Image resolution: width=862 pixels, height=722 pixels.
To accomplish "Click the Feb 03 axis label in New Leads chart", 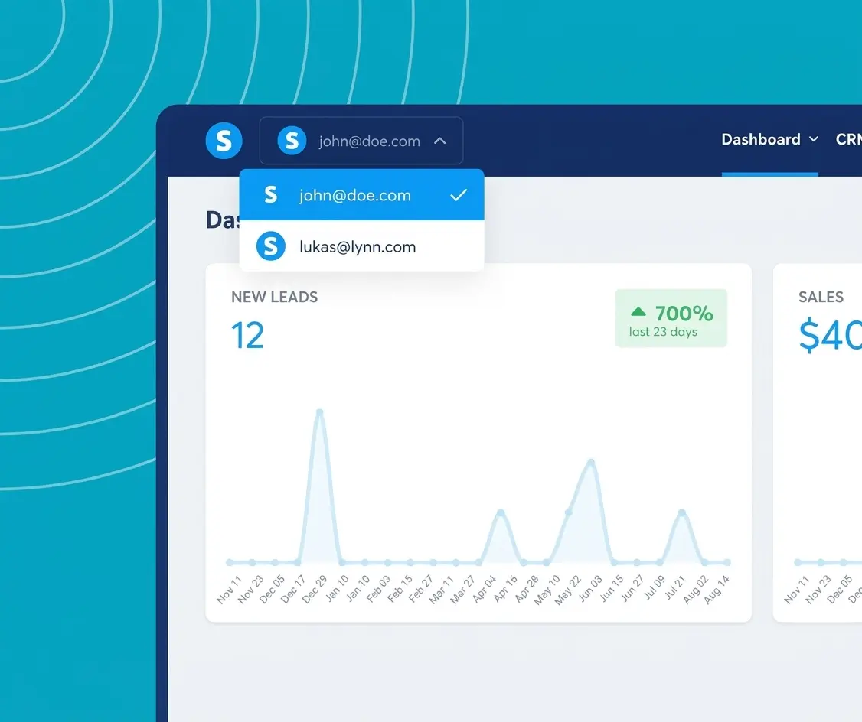I will 378,590.
